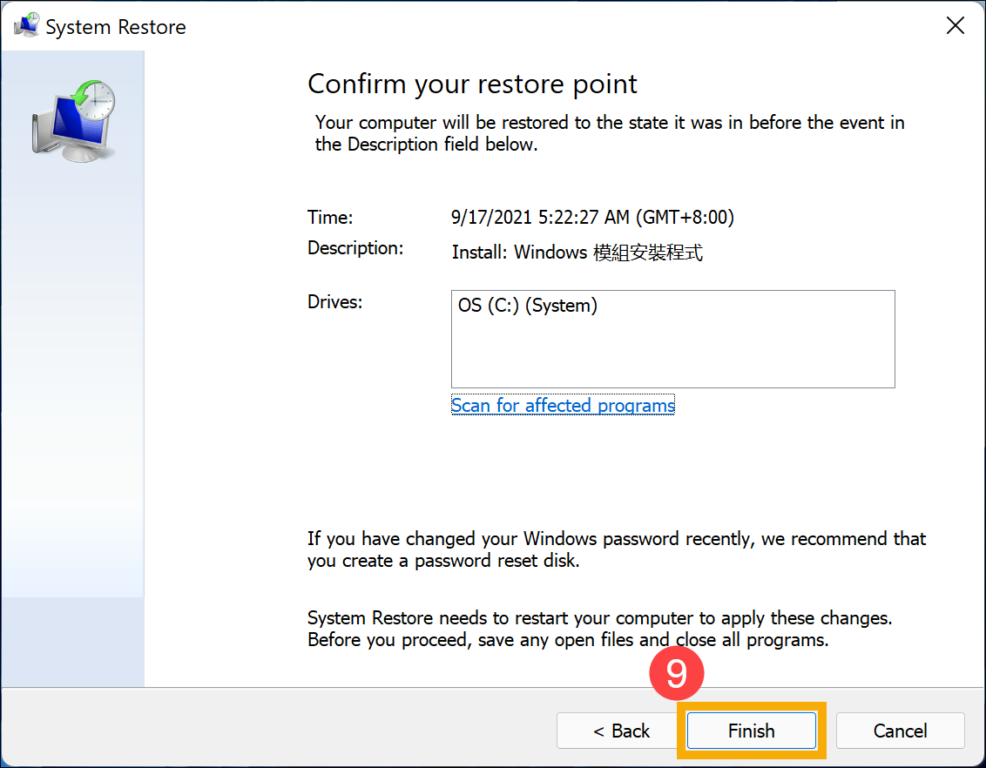Viewport: 986px width, 768px height.
Task: Click the "Confirm your restore point" heading
Action: (472, 84)
